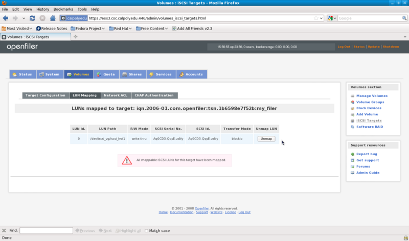Click the Update link in header
Image resolution: width=409 pixels, height=241 pixels.
coord(374,46)
